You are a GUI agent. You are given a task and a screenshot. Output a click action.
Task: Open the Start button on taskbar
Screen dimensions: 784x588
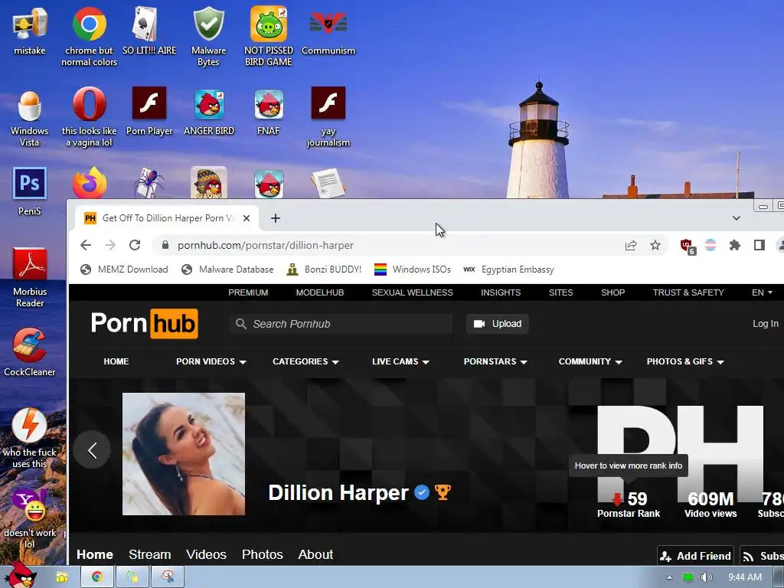pyautogui.click(x=22, y=576)
